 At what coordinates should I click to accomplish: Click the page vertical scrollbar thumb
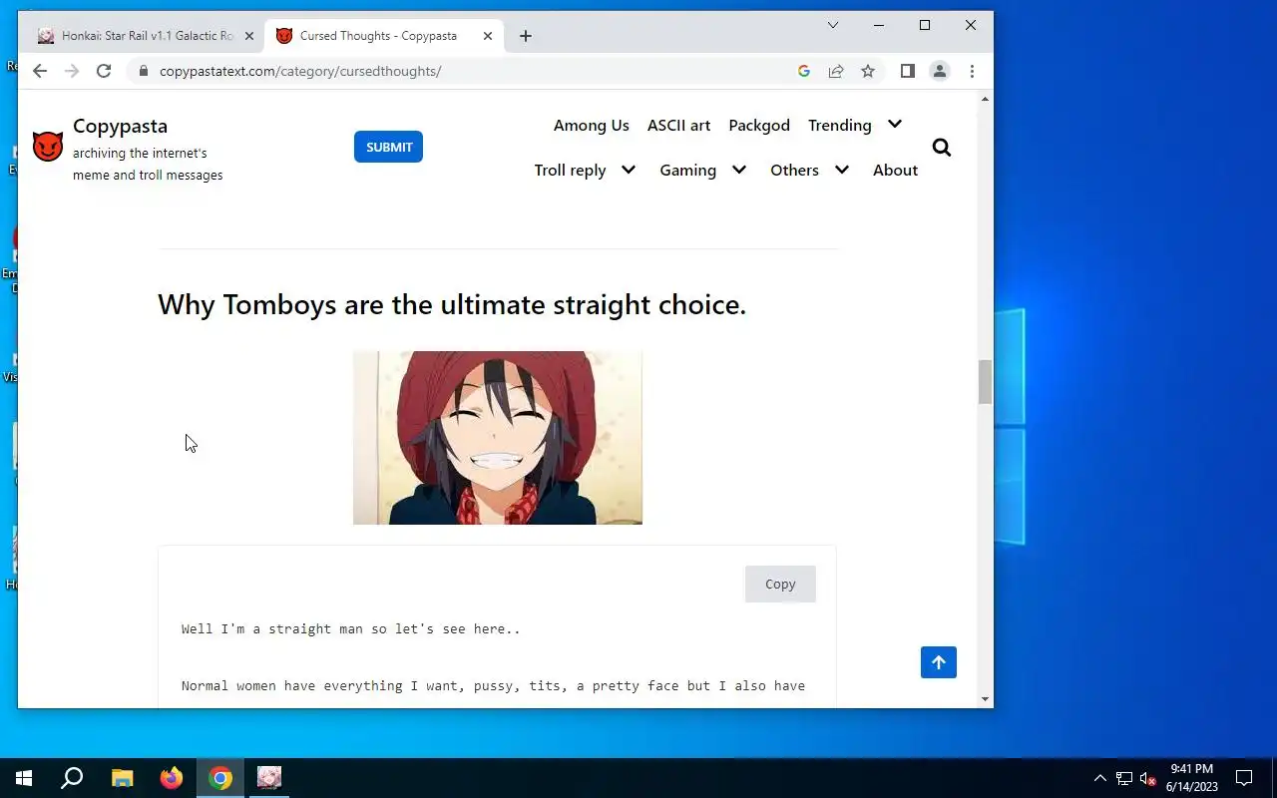pyautogui.click(x=986, y=382)
